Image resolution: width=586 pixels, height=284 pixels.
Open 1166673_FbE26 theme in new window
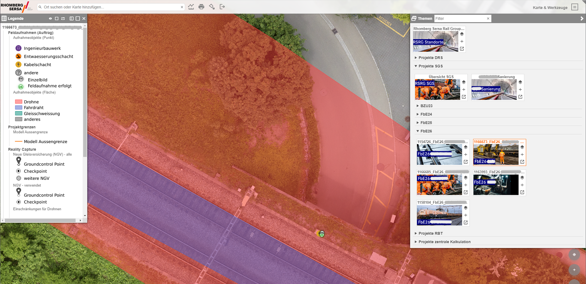pyautogui.click(x=522, y=162)
